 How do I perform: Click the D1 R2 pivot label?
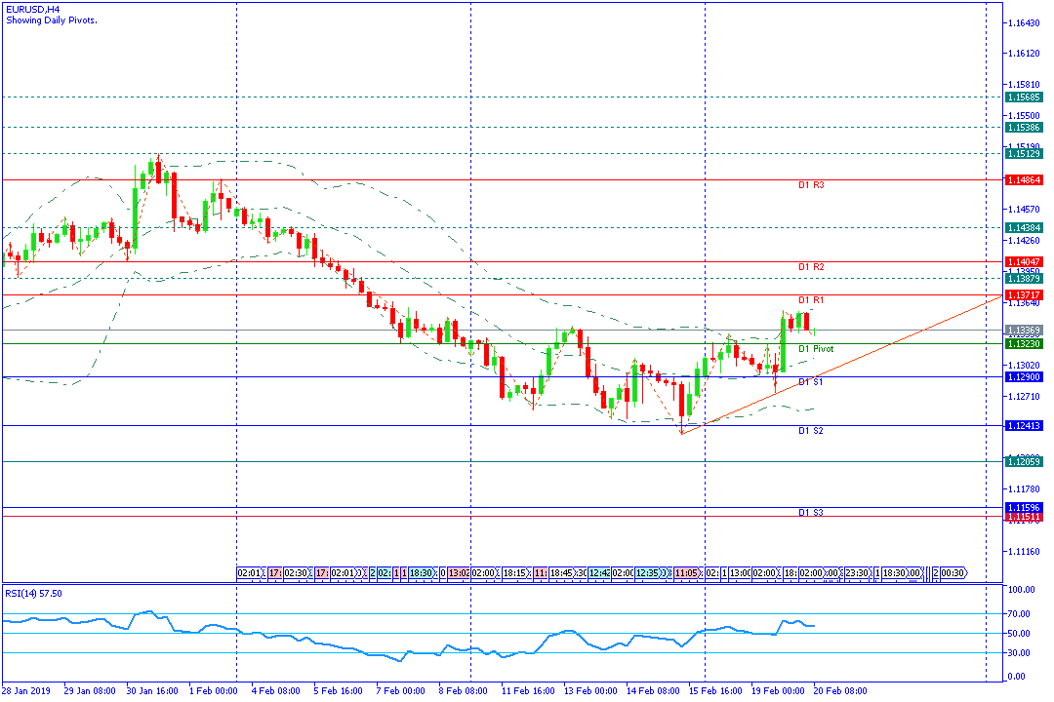811,266
